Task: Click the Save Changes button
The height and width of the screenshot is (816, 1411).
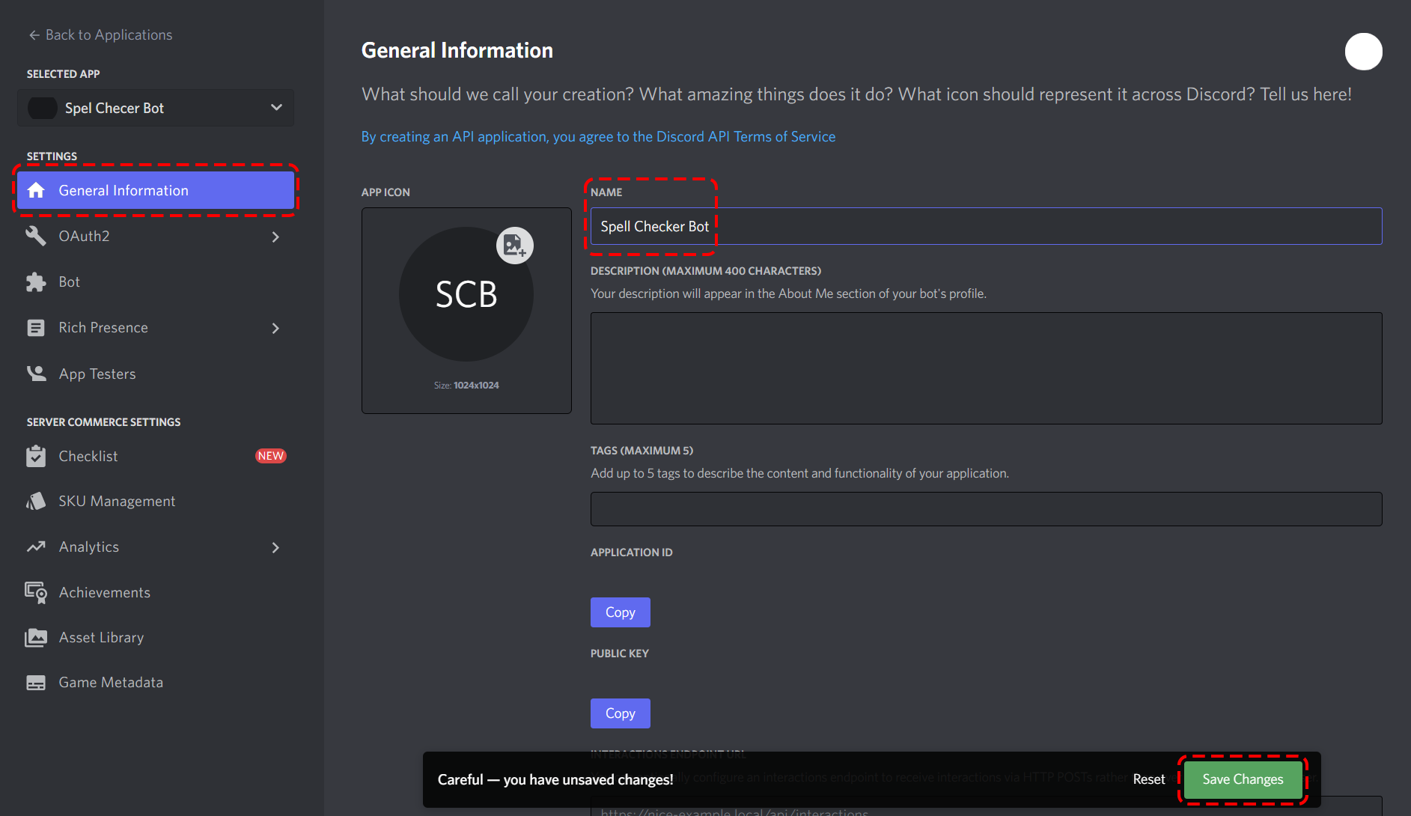Action: click(1242, 779)
